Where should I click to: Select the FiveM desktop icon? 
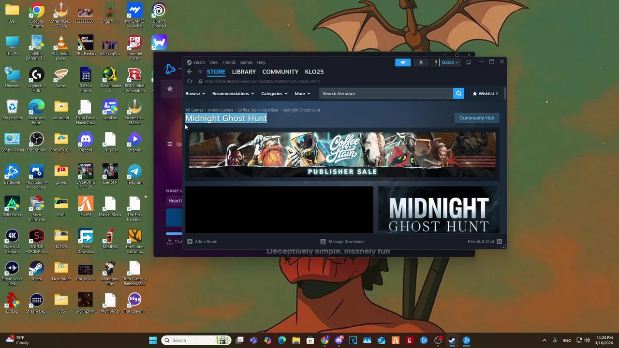point(86,206)
